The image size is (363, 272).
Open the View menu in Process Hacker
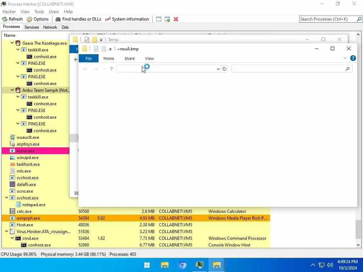[25, 12]
